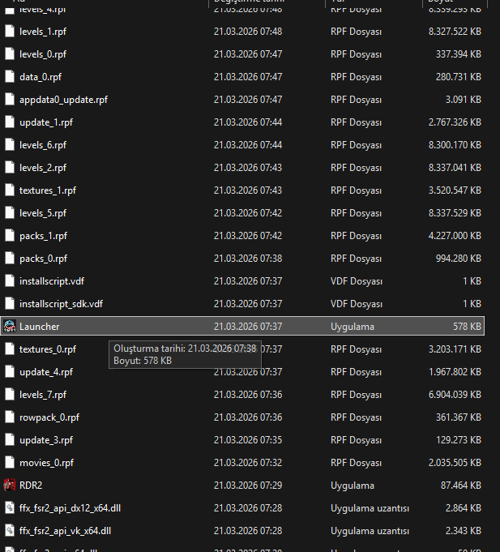The width and height of the screenshot is (500, 552).
Task: Click the update_1.rpf file icon
Action: click(x=10, y=122)
